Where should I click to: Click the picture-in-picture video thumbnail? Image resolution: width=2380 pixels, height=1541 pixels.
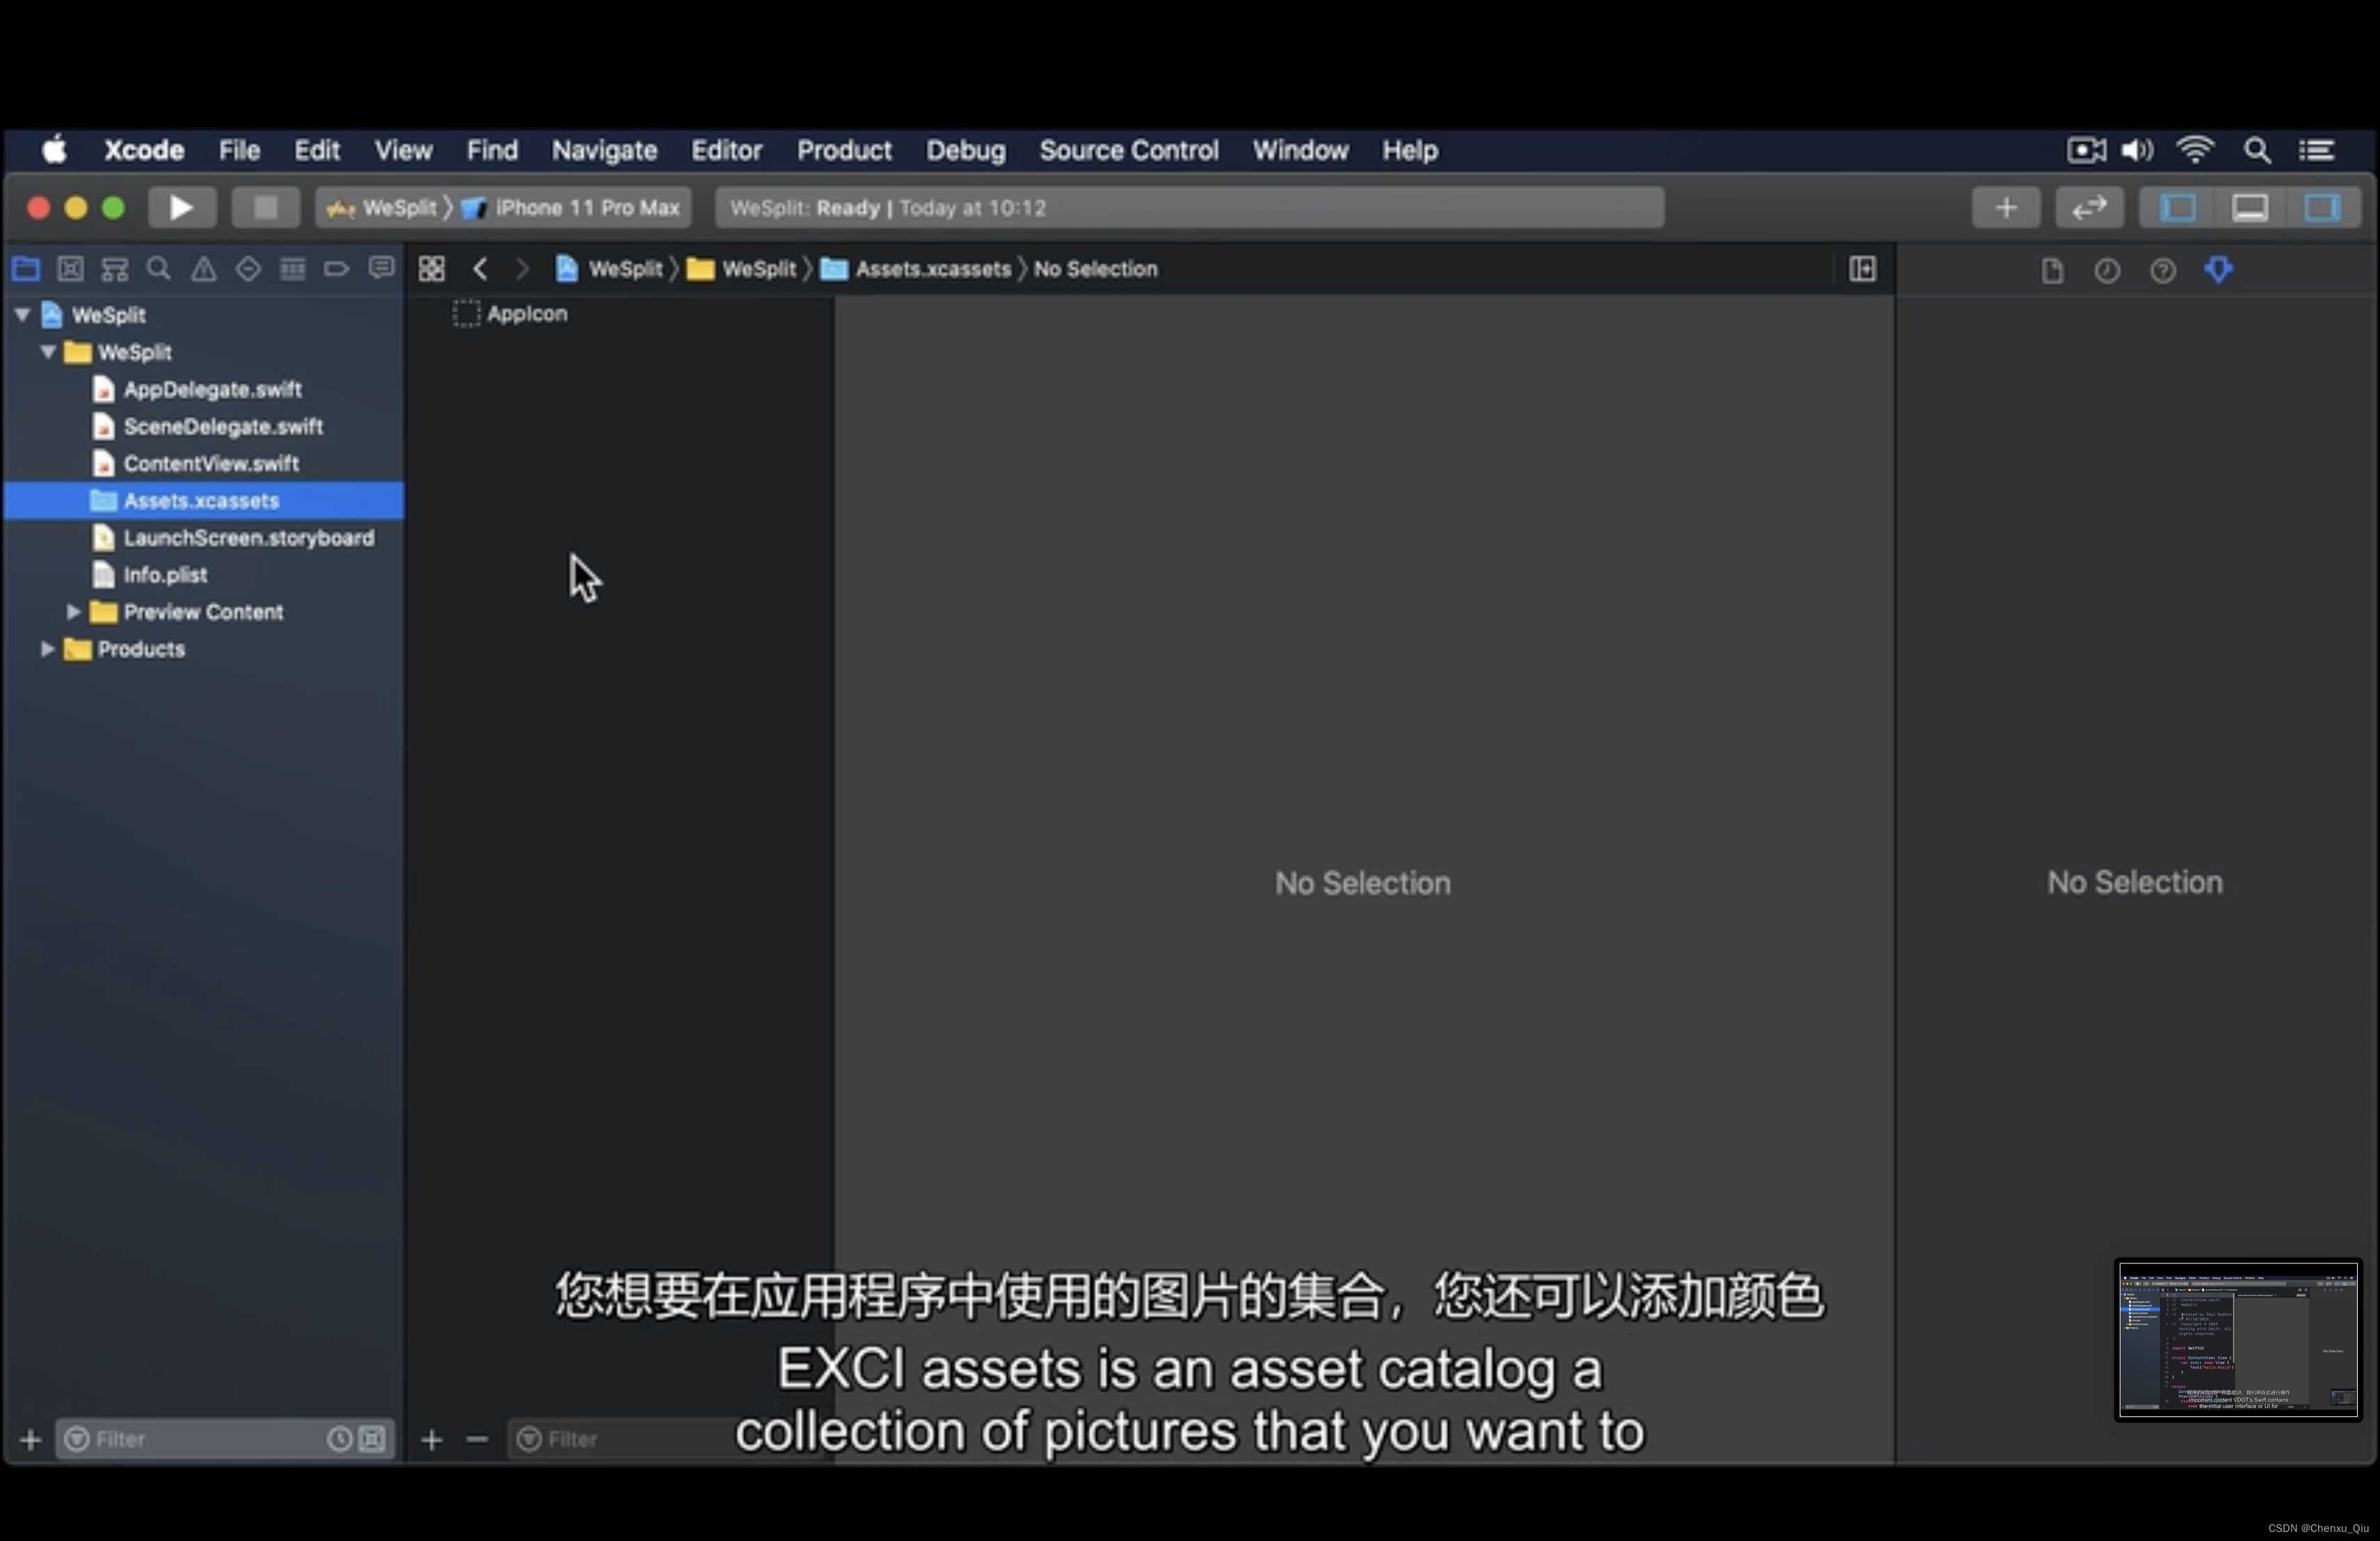pyautogui.click(x=2238, y=1339)
